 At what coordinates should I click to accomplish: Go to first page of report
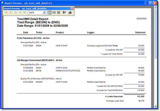point(6,12)
